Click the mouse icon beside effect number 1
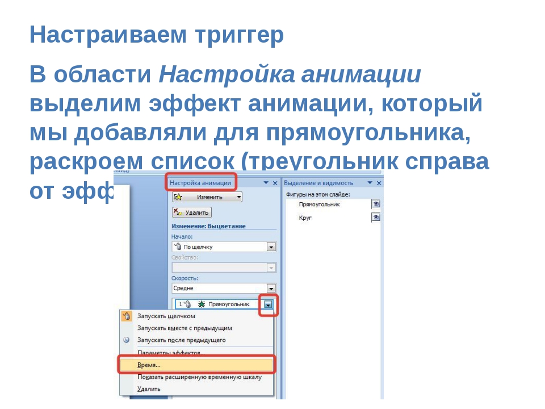Viewport: 545px width, 409px height. point(187,304)
